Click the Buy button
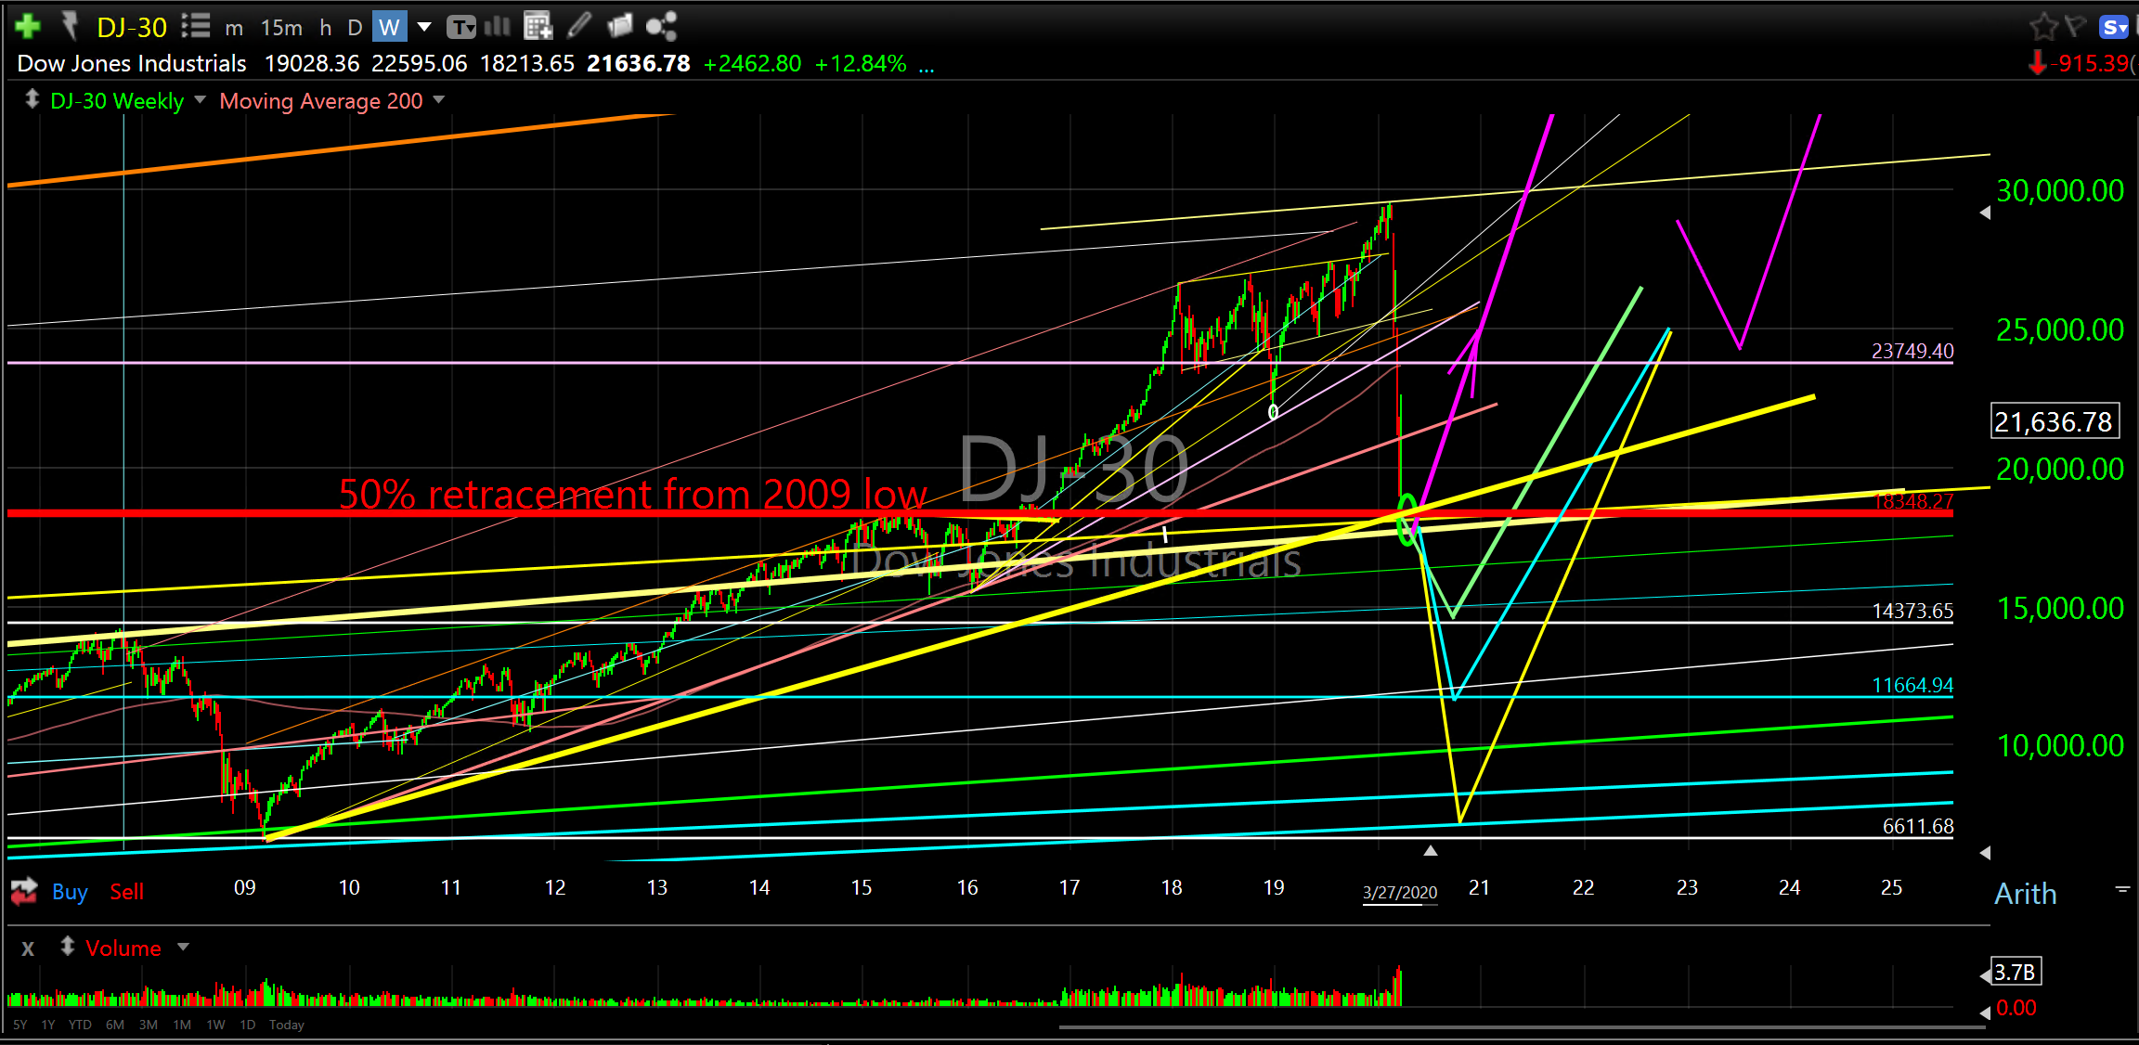Image resolution: width=2139 pixels, height=1045 pixels. pyautogui.click(x=70, y=892)
